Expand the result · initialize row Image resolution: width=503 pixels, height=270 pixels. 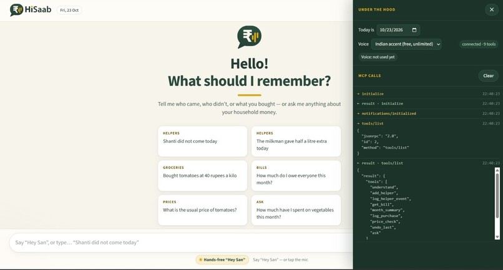pyautogui.click(x=428, y=104)
